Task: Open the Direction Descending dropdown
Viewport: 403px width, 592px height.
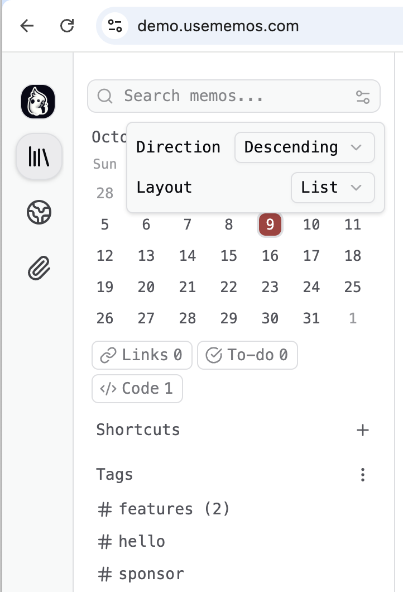Action: pos(304,147)
